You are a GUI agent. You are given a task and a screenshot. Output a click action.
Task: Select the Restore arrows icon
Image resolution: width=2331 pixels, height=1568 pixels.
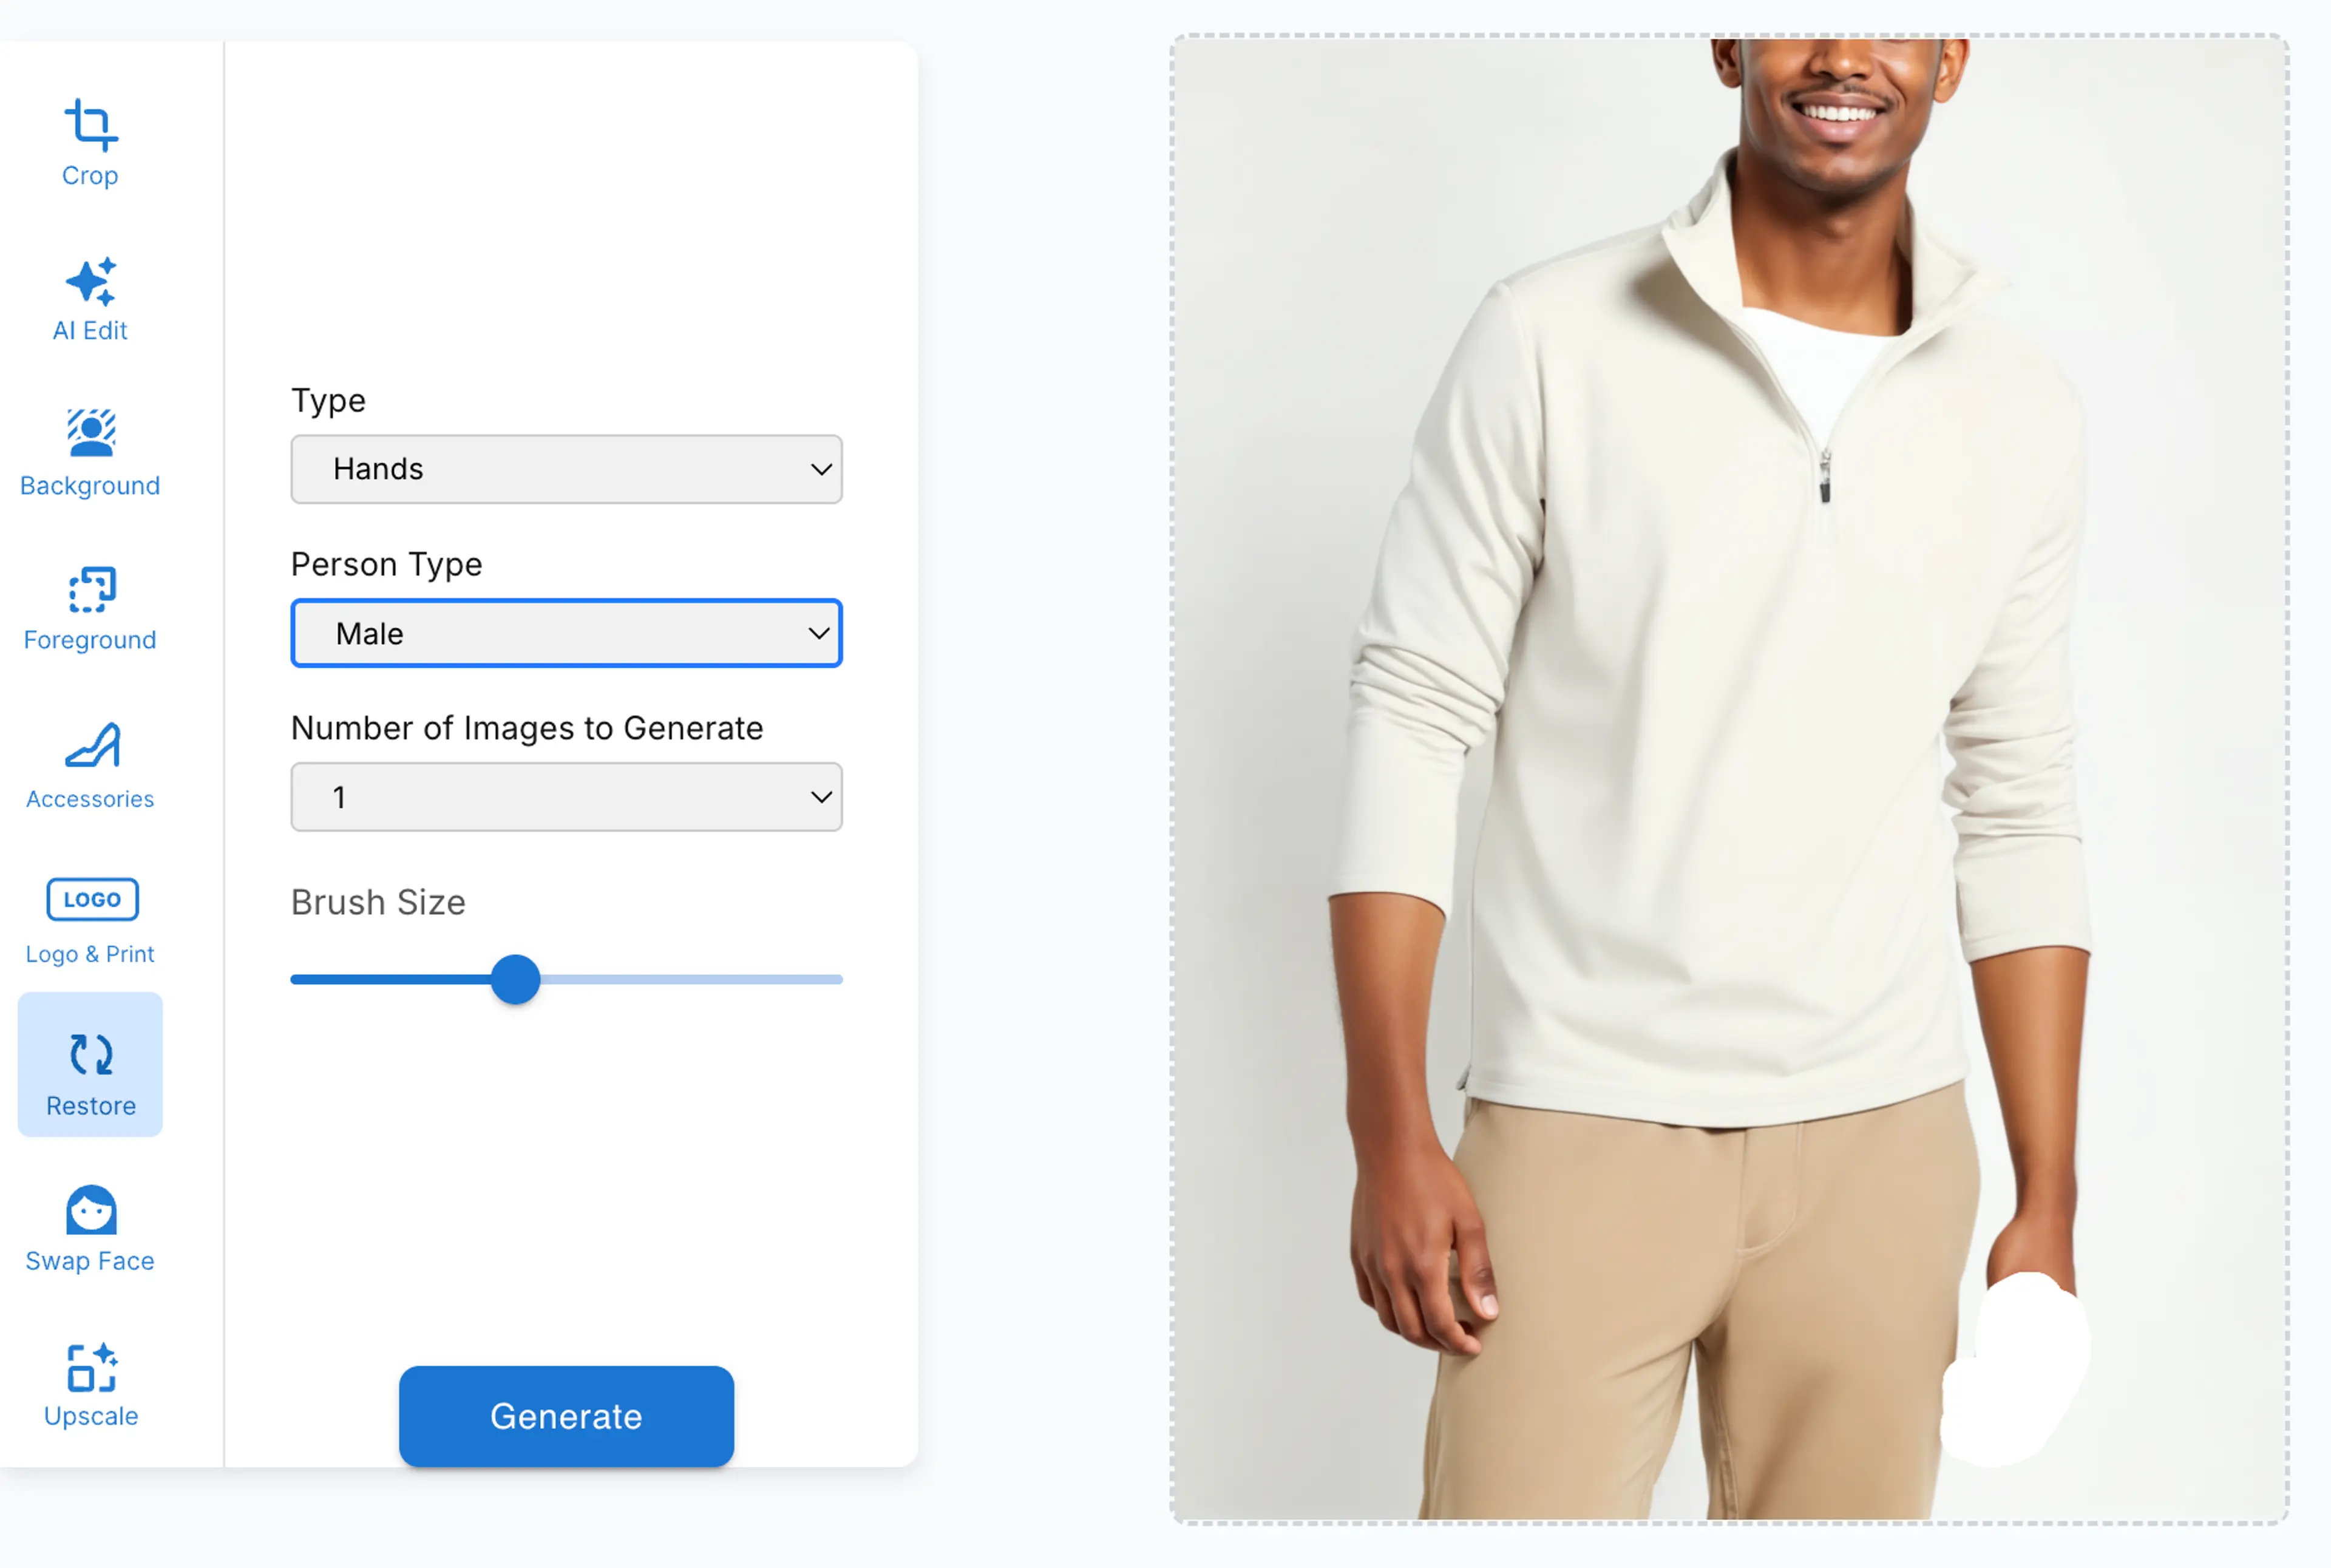coord(91,1054)
